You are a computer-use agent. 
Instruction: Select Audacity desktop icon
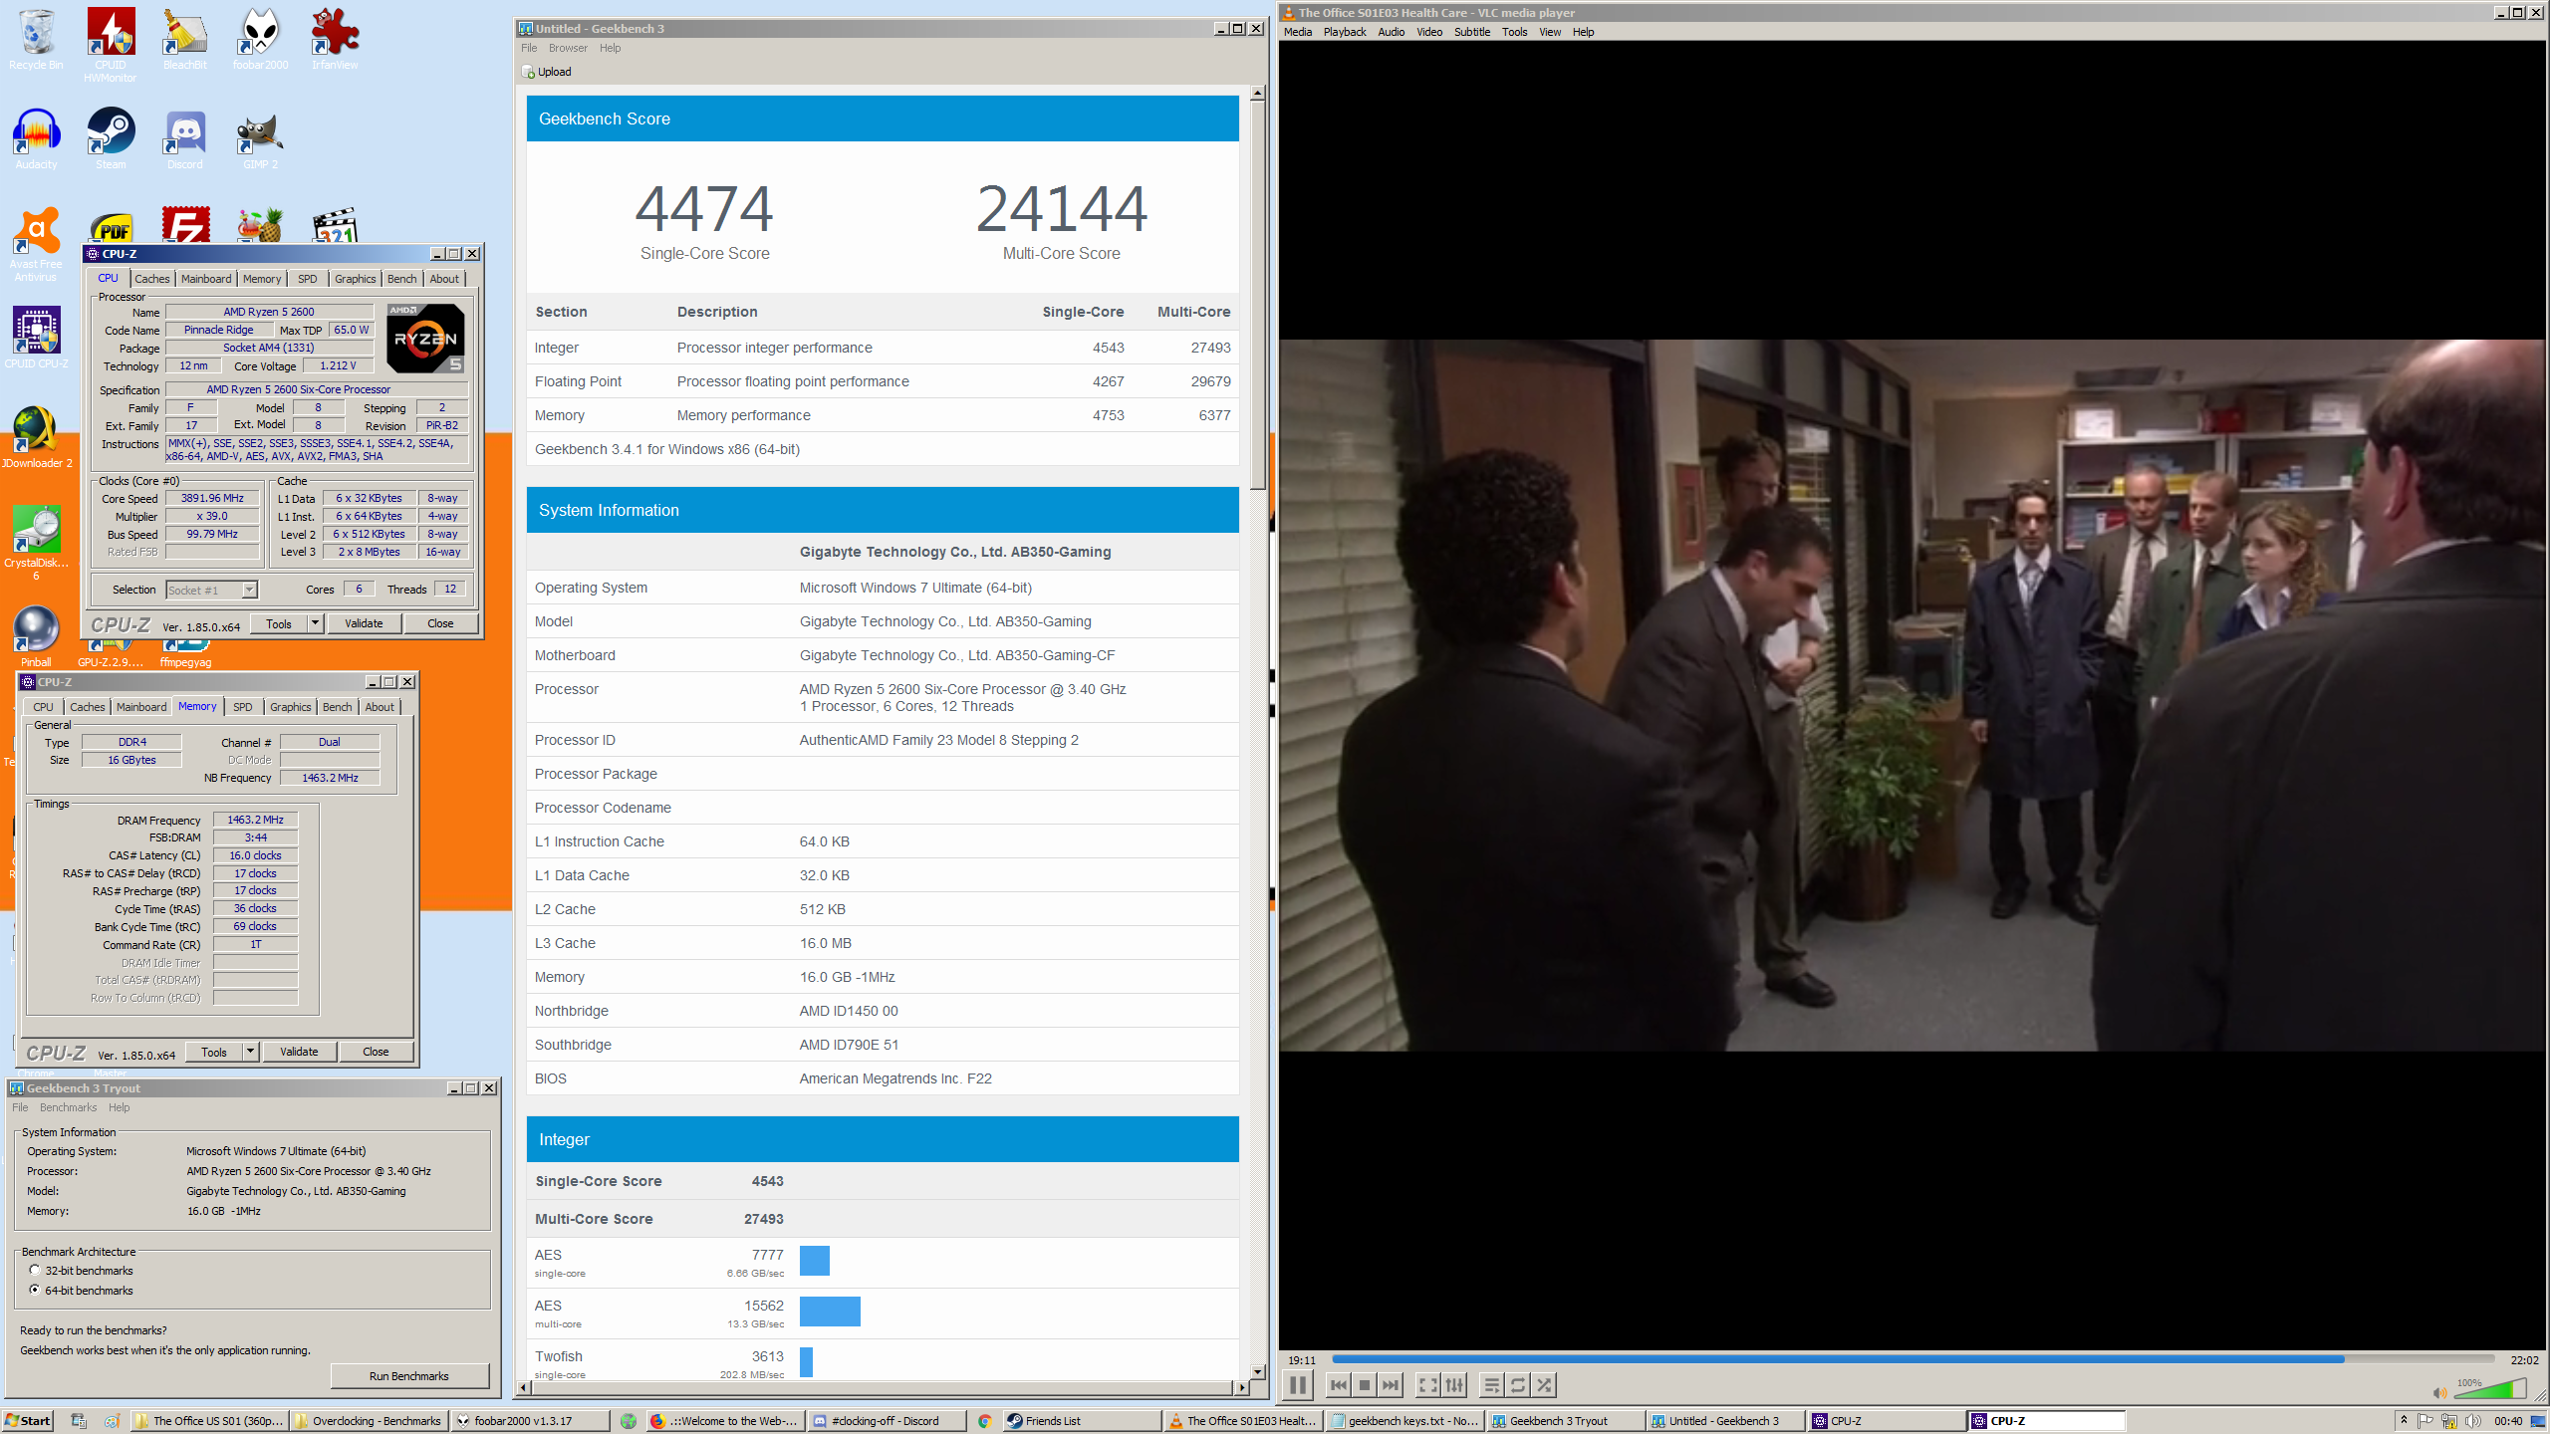36,139
